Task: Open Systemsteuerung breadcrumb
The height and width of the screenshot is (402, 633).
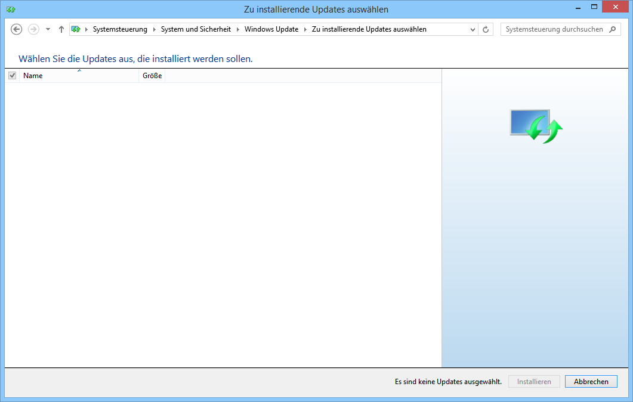Action: (x=120, y=29)
